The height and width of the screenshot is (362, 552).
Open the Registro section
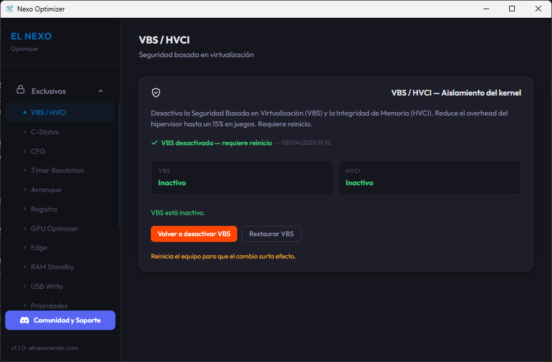[x=43, y=209]
